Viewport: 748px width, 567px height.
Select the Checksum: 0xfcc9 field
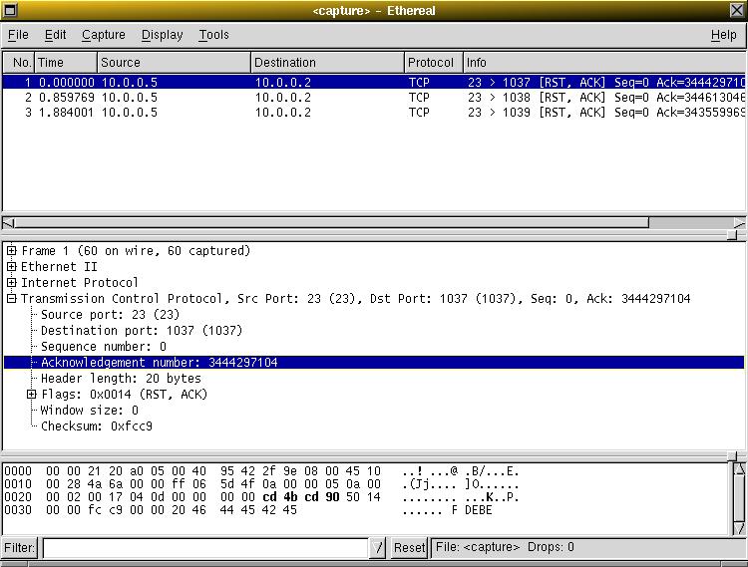[97, 425]
